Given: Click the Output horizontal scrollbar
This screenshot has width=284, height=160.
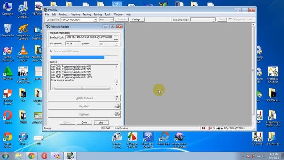Looking at the screenshot, I should click(x=83, y=88).
